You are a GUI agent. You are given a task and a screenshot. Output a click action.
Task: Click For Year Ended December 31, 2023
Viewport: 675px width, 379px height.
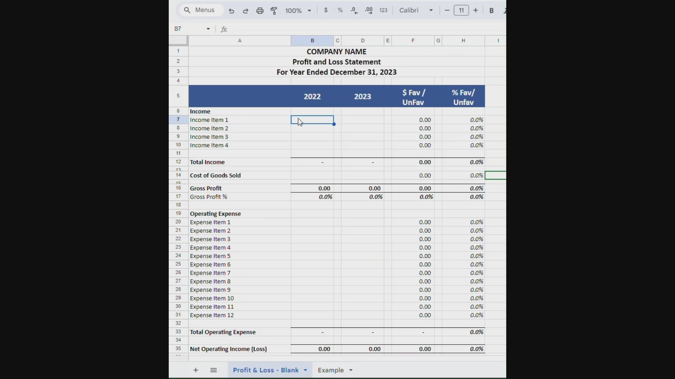(x=336, y=72)
